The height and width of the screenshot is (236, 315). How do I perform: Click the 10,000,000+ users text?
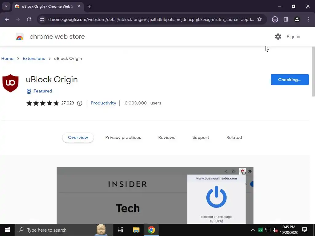point(142,103)
